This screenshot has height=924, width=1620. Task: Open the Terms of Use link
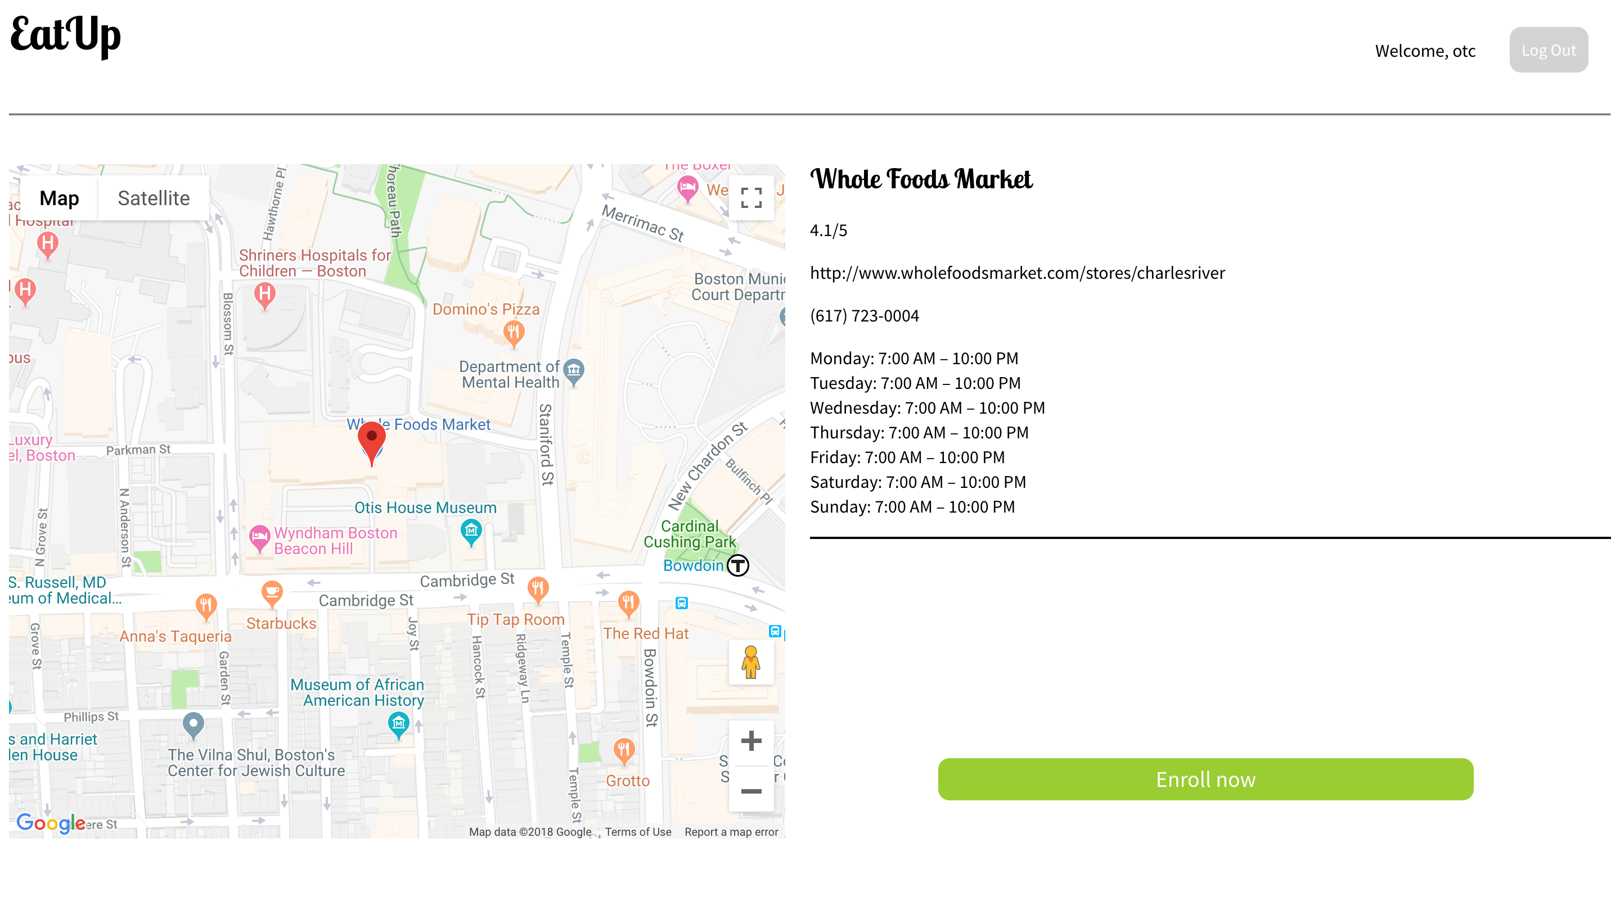tap(637, 831)
